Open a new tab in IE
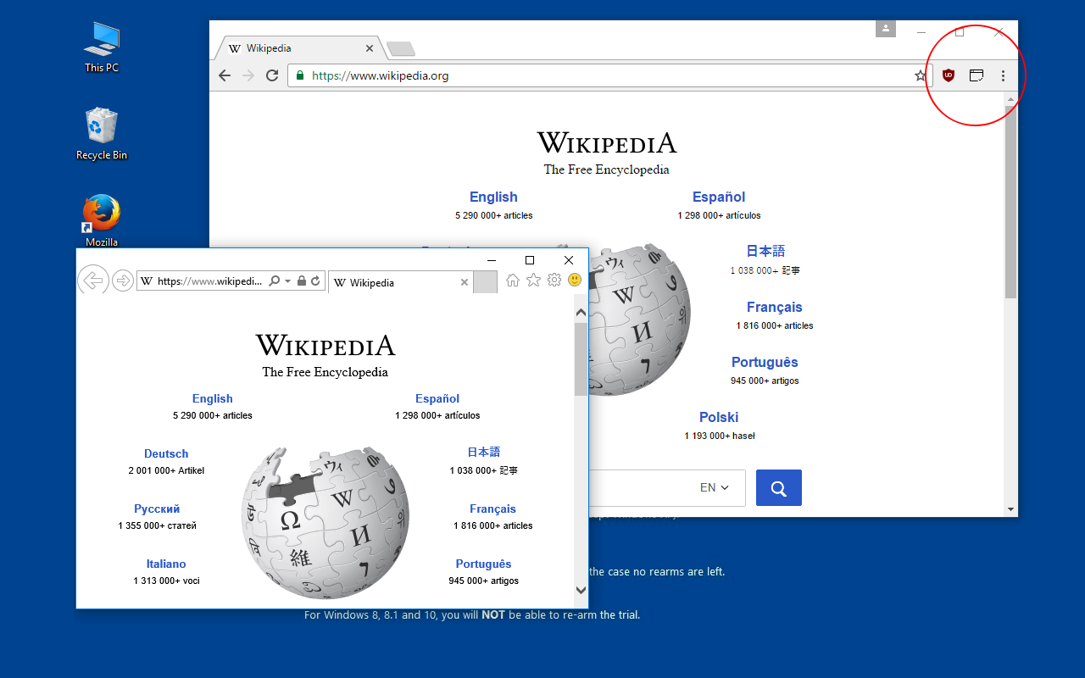Screen dimensions: 1085x678 point(485,282)
